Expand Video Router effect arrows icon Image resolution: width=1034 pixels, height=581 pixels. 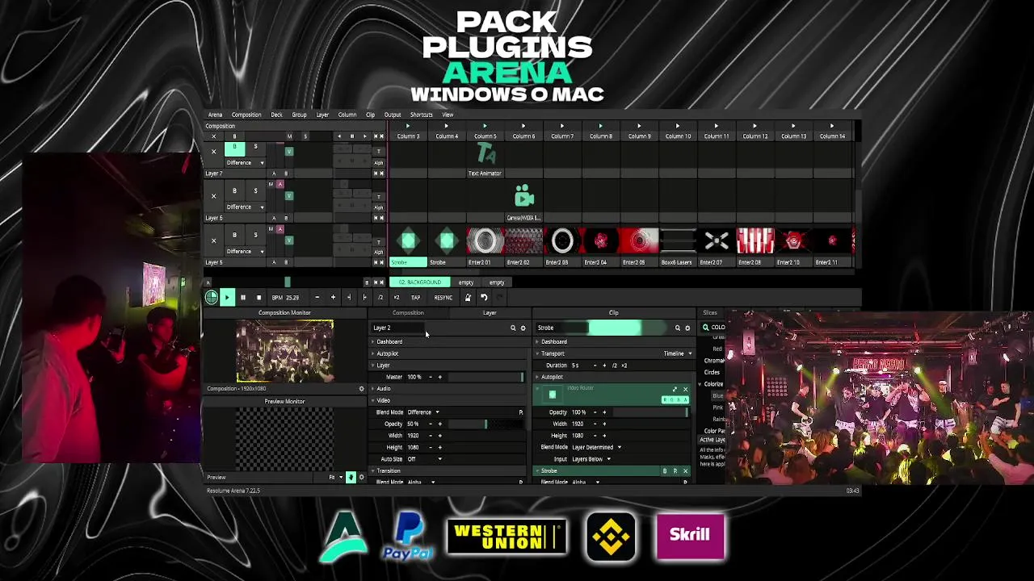coord(675,390)
